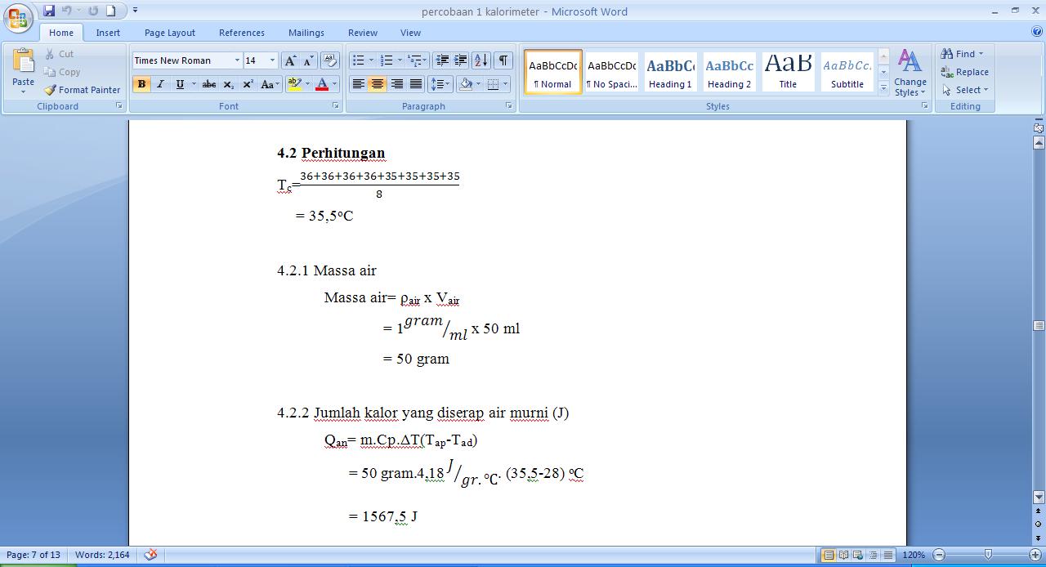Toggle Underline formatting
The height and width of the screenshot is (567, 1046).
180,84
